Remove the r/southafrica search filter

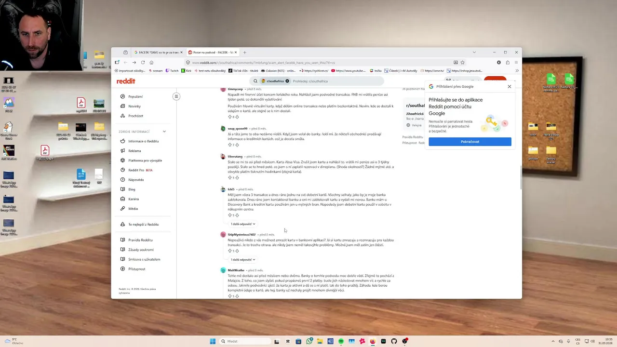[x=287, y=81]
